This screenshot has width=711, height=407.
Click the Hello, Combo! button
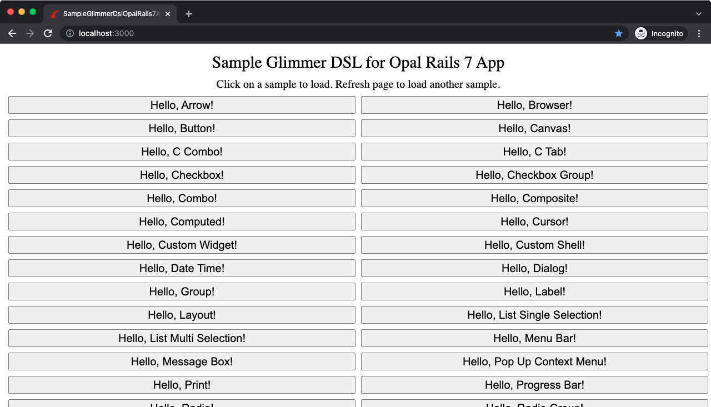tap(182, 198)
